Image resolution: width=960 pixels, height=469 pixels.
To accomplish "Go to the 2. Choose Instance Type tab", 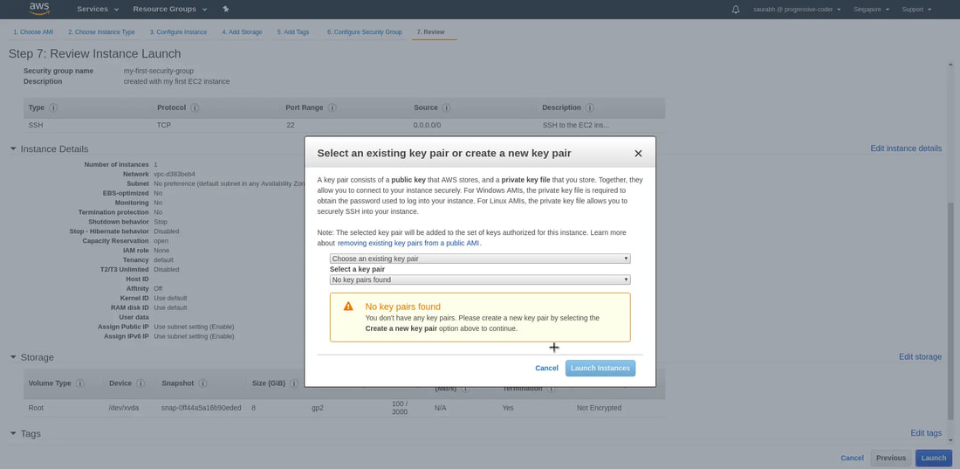I will point(101,32).
